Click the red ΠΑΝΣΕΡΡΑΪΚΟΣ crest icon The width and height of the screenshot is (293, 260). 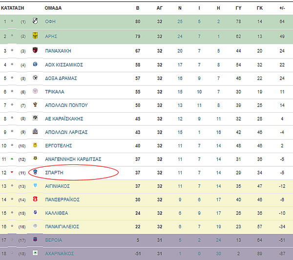point(35,199)
